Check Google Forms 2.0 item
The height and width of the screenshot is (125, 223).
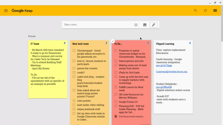click(x=116, y=102)
